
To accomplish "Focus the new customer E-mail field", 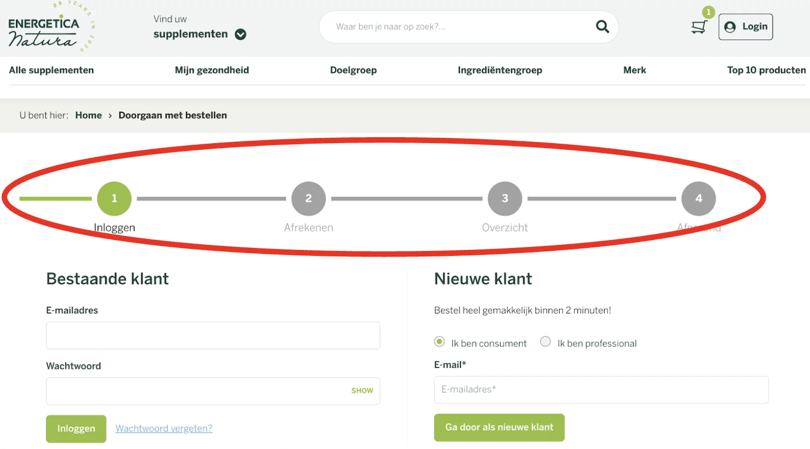I will (601, 390).
